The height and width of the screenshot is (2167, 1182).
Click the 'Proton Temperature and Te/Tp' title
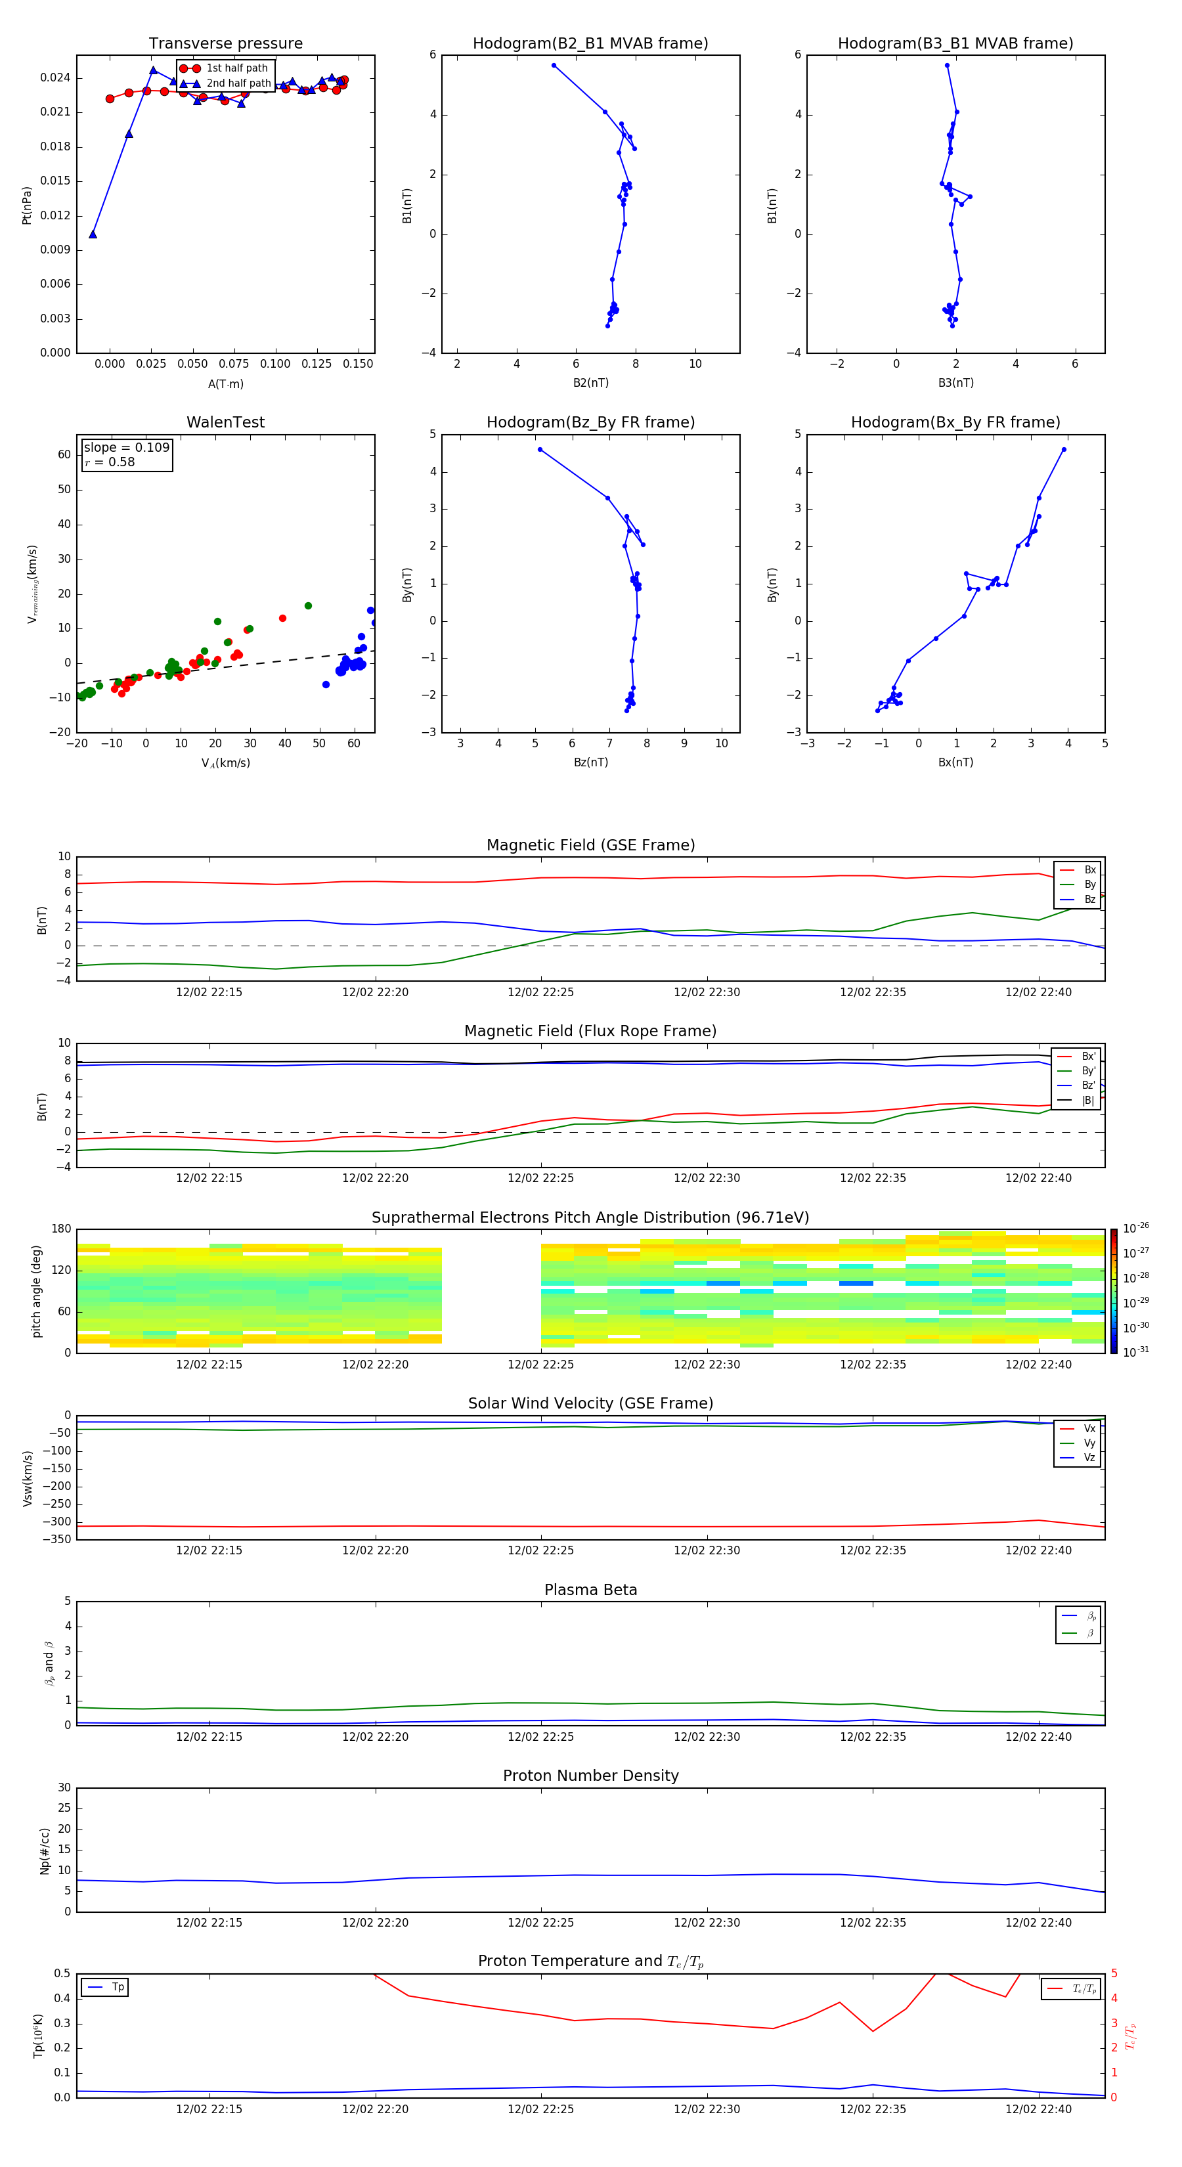pyautogui.click(x=590, y=1961)
